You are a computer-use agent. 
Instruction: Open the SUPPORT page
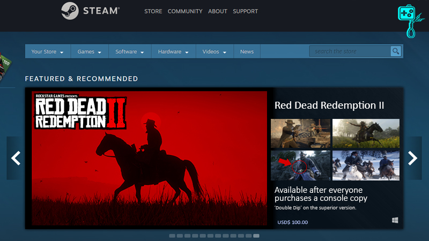click(246, 11)
